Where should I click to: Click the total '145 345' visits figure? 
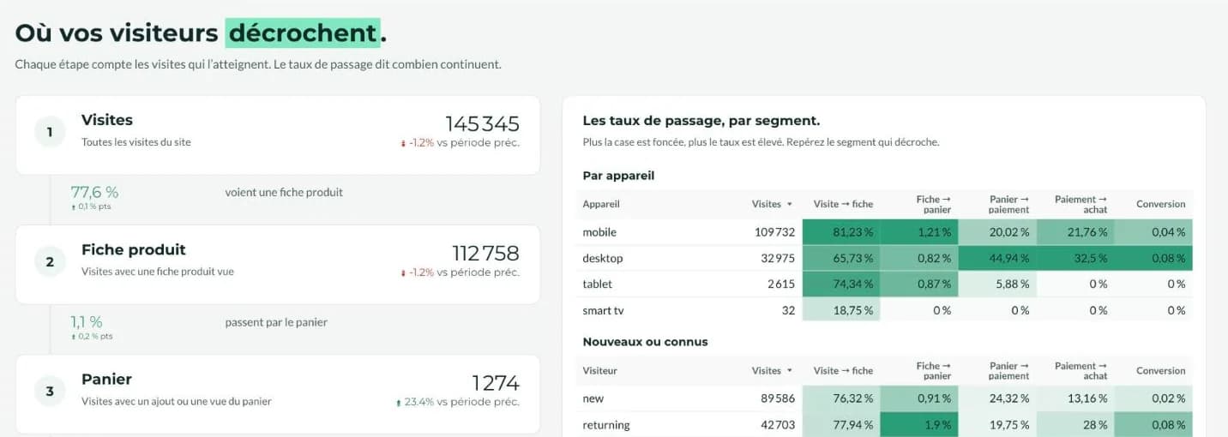pos(482,123)
